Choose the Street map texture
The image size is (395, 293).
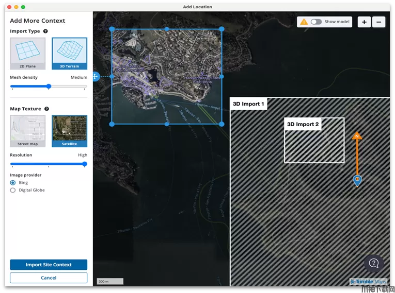point(27,131)
